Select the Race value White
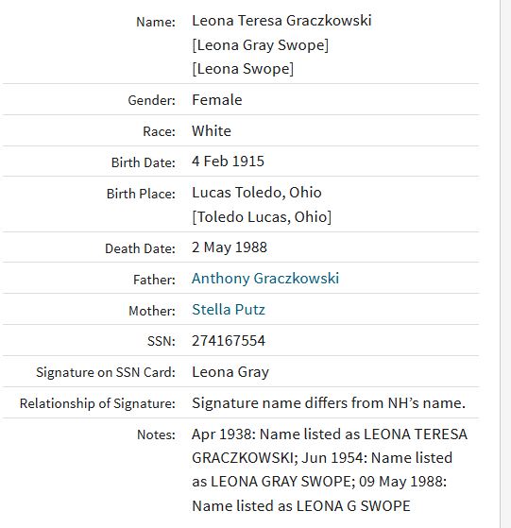Screen dimensions: 511x528 click(212, 131)
